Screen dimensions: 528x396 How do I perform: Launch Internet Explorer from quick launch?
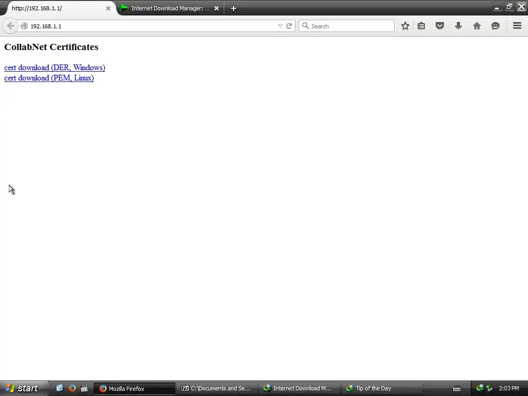[60, 388]
